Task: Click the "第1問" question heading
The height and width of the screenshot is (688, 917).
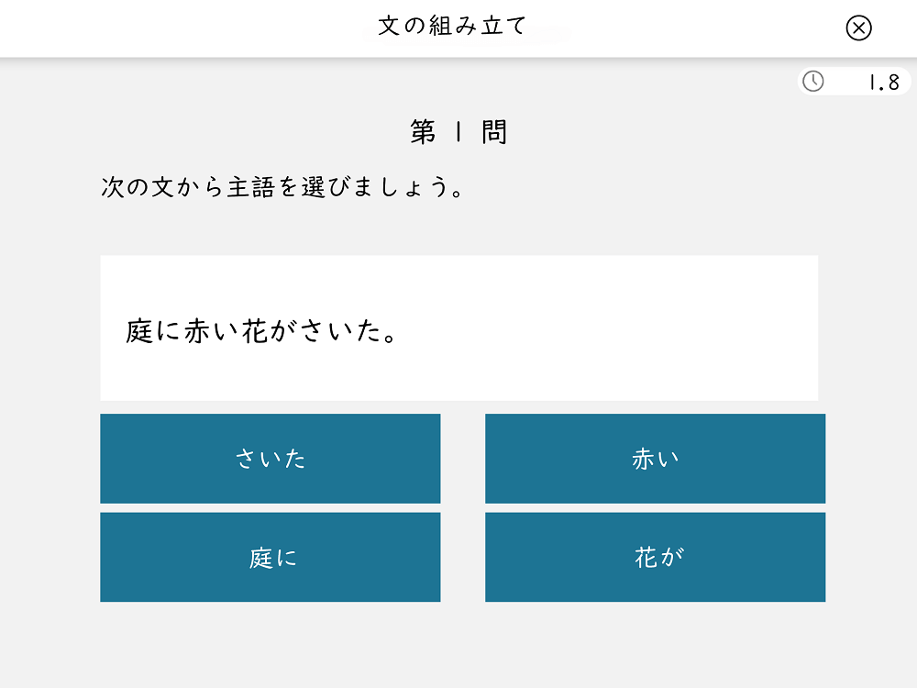Action: tap(458, 133)
